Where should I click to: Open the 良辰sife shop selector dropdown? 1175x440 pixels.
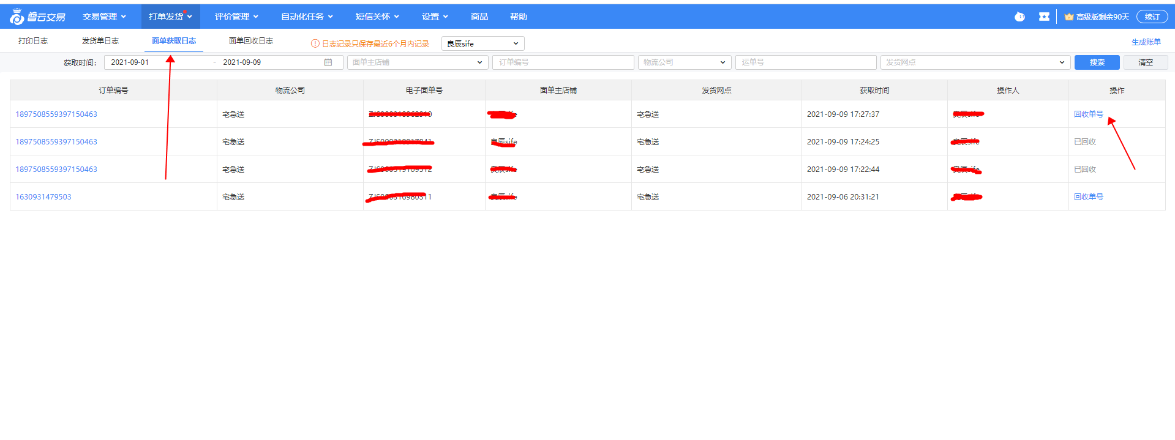click(x=482, y=43)
